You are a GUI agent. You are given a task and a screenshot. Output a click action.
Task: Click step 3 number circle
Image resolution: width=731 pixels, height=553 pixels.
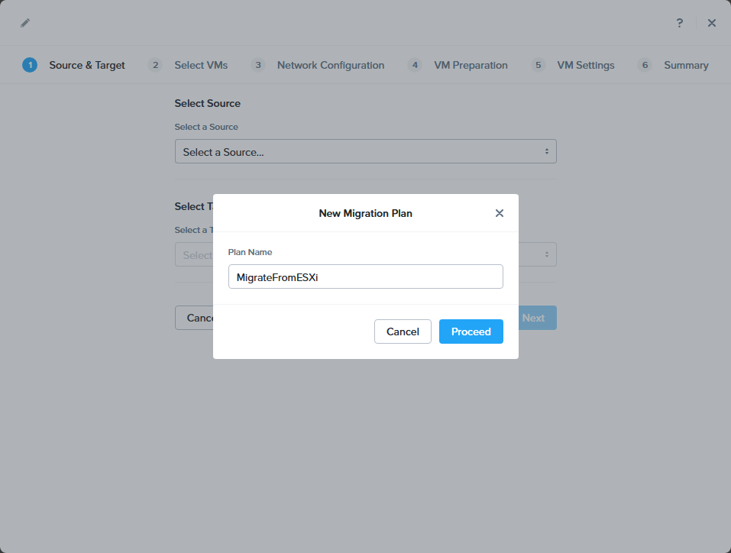(x=258, y=65)
